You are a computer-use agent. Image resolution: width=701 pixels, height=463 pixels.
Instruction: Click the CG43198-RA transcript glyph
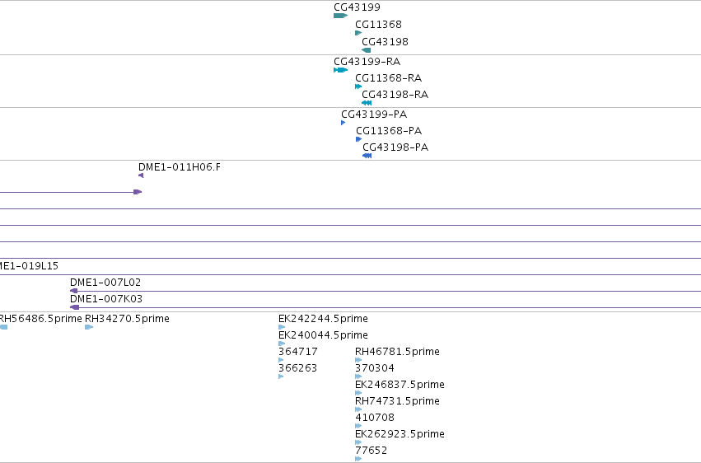pos(366,103)
